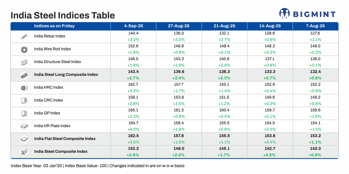Image resolution: width=349 pixels, height=174 pixels.
Task: Click the Indices as on Friday header
Action: coord(54,26)
